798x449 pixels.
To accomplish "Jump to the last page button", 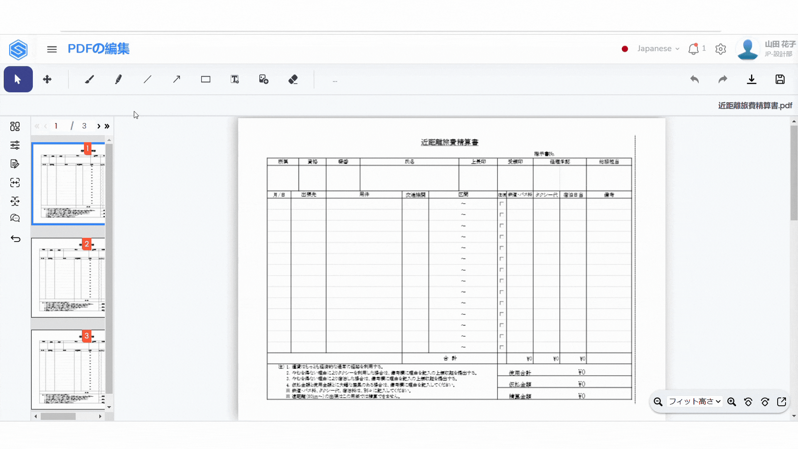I will [107, 126].
